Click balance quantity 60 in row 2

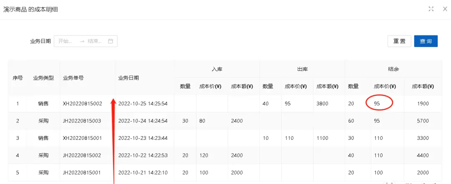point(351,121)
